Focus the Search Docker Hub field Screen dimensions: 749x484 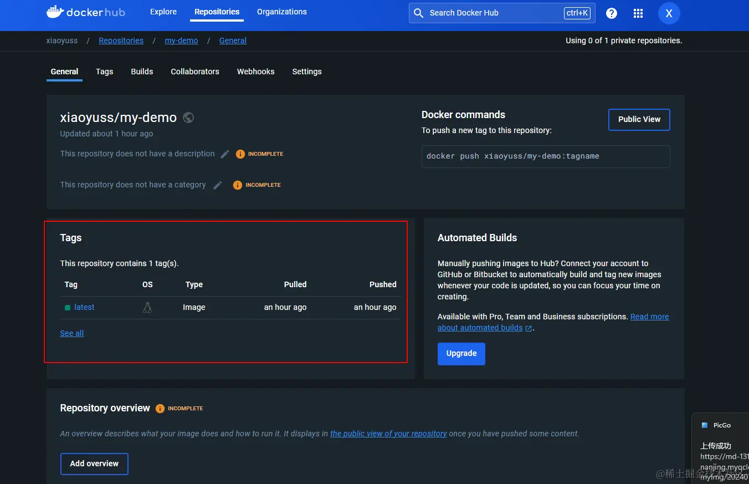click(x=502, y=13)
